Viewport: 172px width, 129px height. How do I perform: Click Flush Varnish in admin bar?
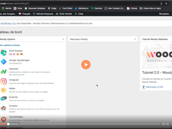pos(63,14)
